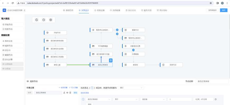230x105 pixels.
Task: Click the relation number 1 circle in the formula
Action: 92,88
